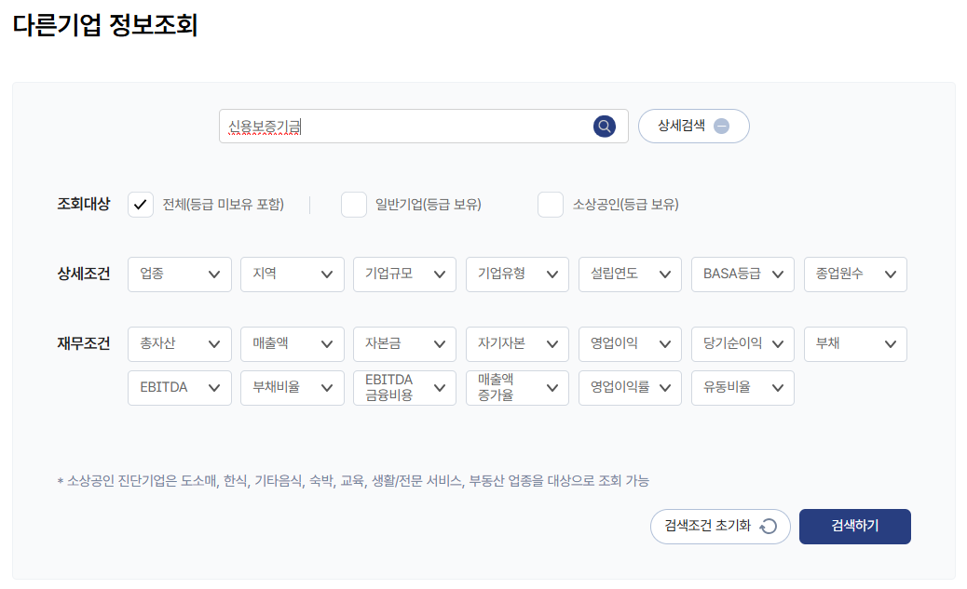Click the 검색조건 초기화 button
The width and height of the screenshot is (967, 589).
tap(719, 526)
